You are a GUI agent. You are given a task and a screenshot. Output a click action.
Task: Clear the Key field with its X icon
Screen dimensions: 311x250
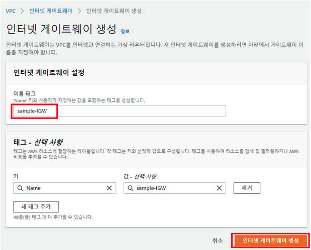[x=110, y=188]
